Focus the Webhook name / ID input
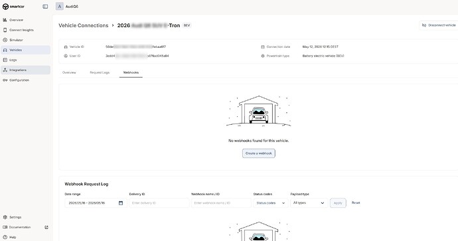The height and width of the screenshot is (241, 458). (x=221, y=203)
